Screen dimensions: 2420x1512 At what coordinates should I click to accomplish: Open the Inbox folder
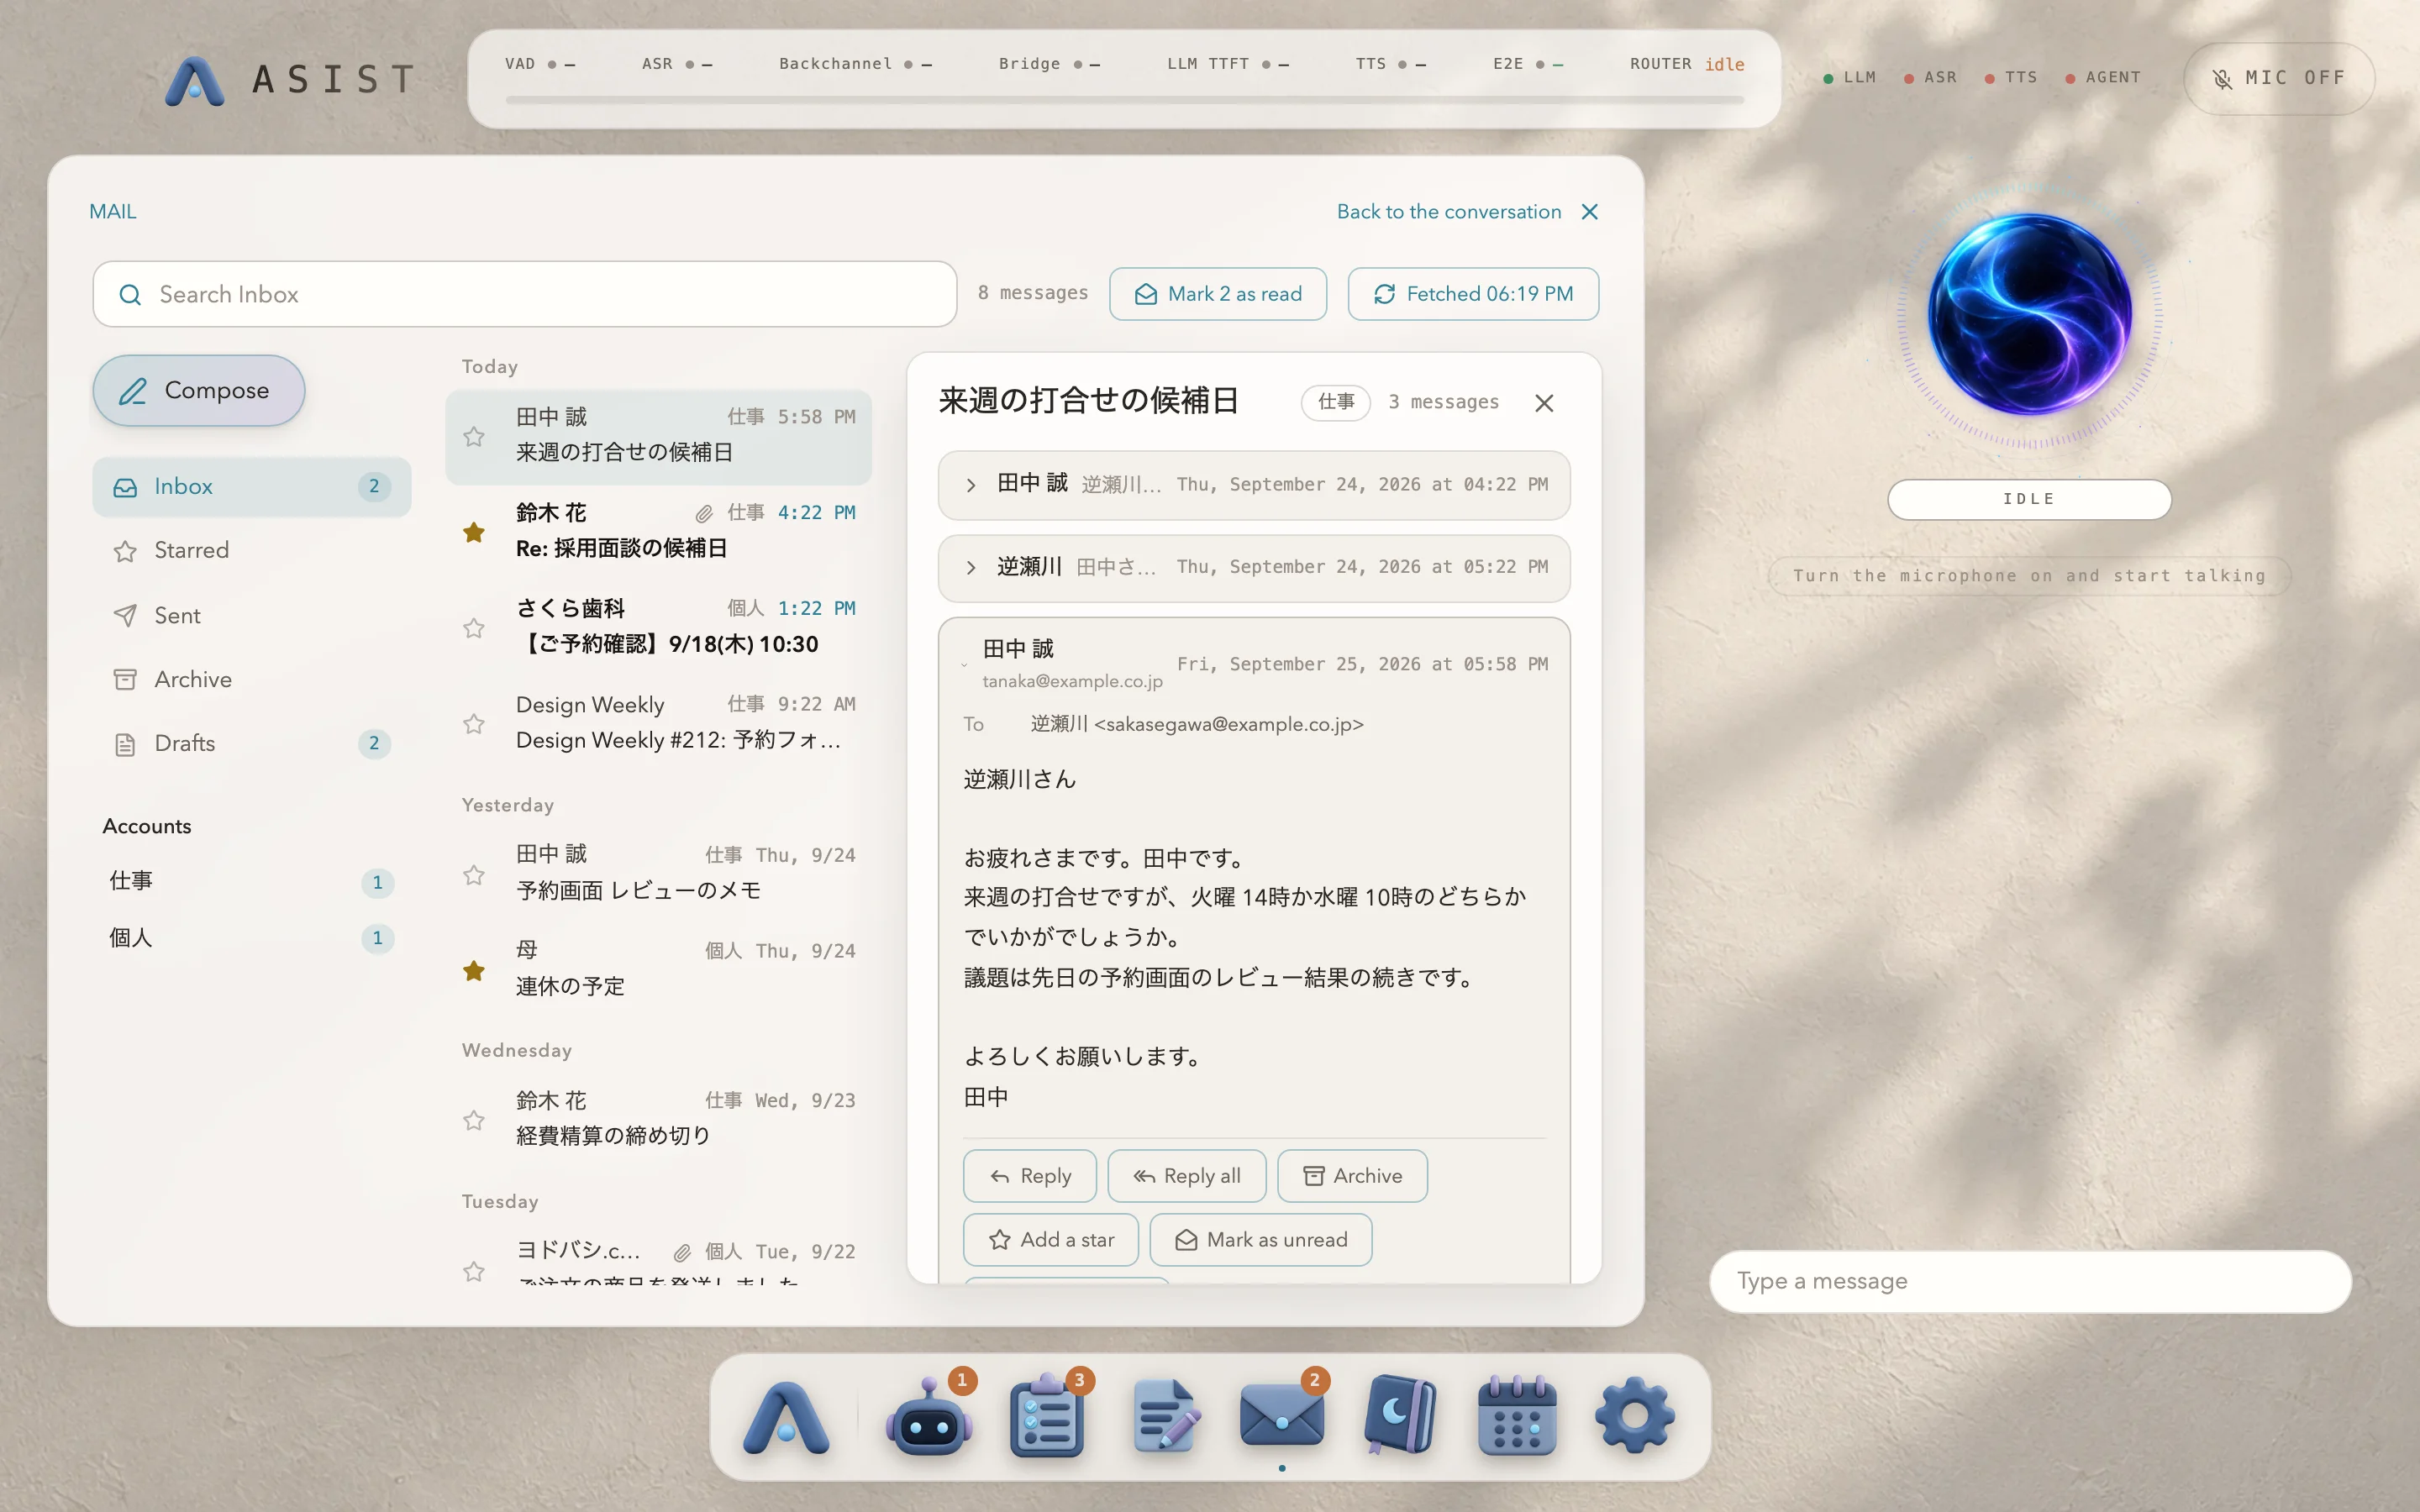pyautogui.click(x=251, y=487)
